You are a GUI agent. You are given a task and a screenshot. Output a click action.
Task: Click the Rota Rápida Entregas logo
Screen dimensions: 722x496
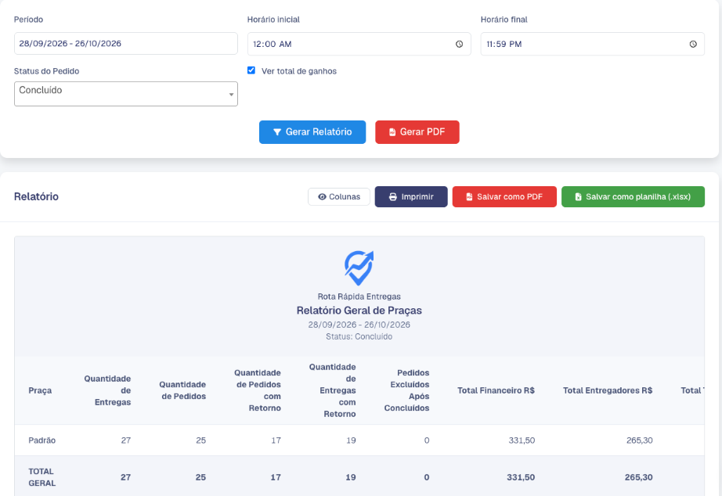tap(359, 268)
